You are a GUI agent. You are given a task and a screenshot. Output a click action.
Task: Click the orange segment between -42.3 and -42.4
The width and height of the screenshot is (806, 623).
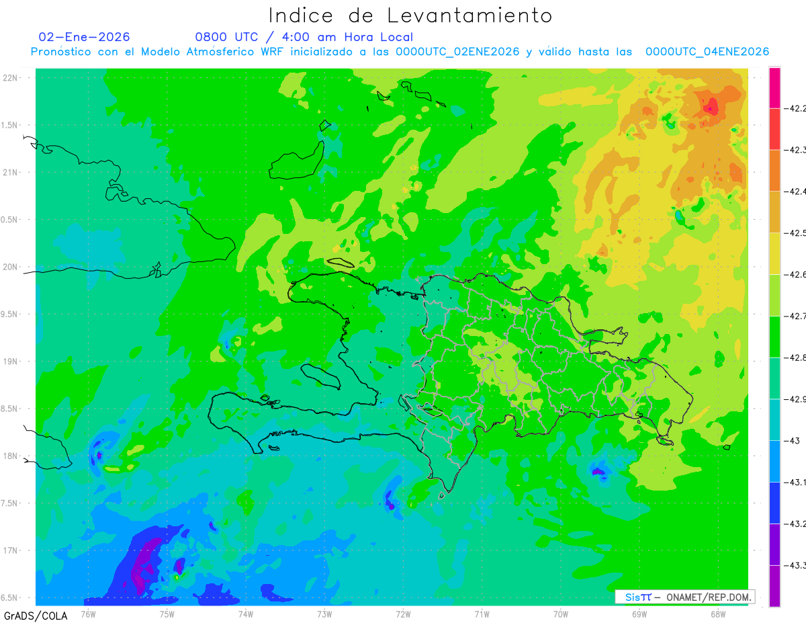[x=774, y=171]
